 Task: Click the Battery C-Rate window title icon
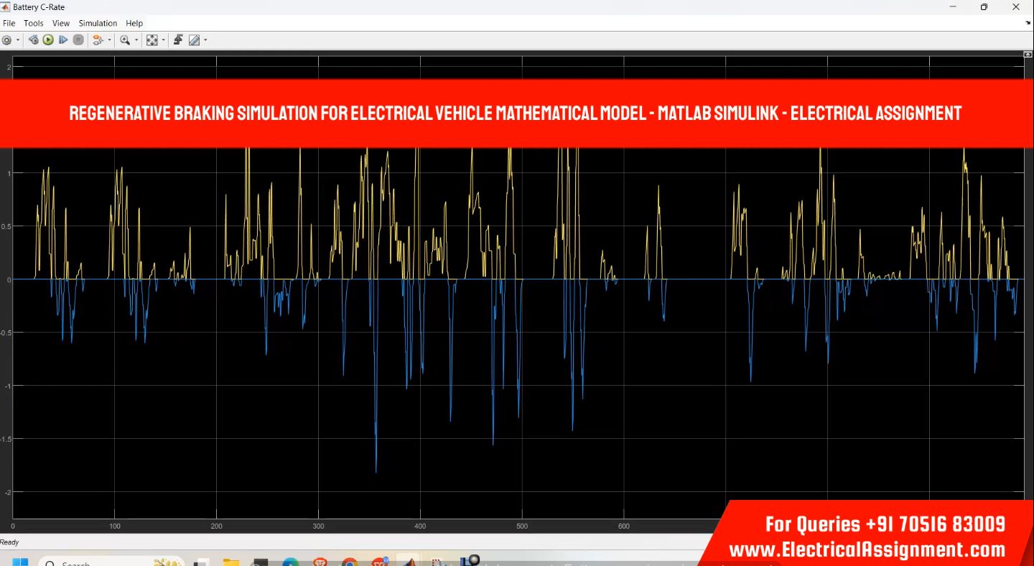(x=6, y=6)
